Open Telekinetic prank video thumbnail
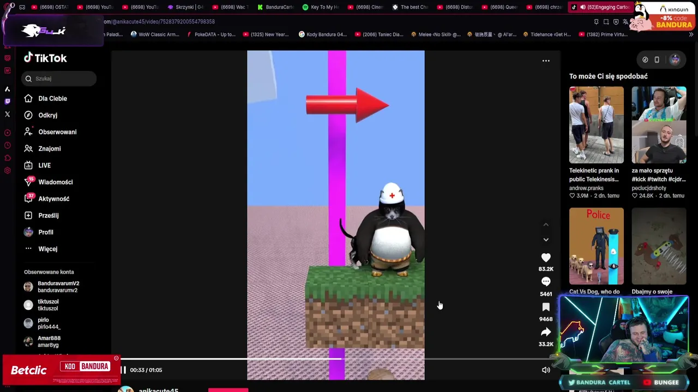This screenshot has height=392, width=698. 596,125
